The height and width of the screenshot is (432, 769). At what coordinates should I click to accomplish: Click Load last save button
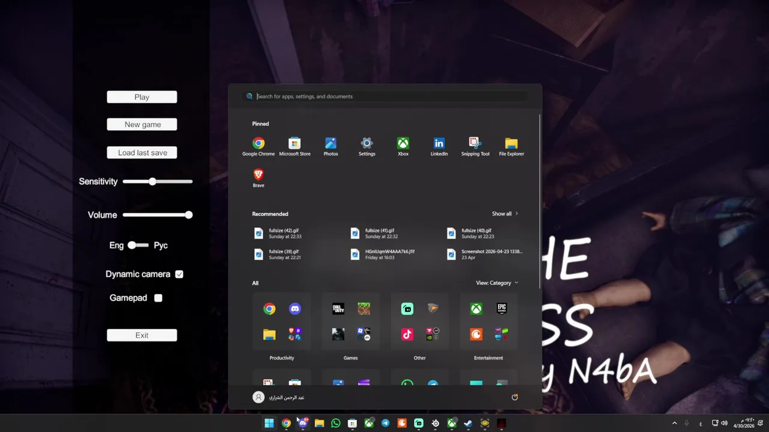[x=142, y=152]
